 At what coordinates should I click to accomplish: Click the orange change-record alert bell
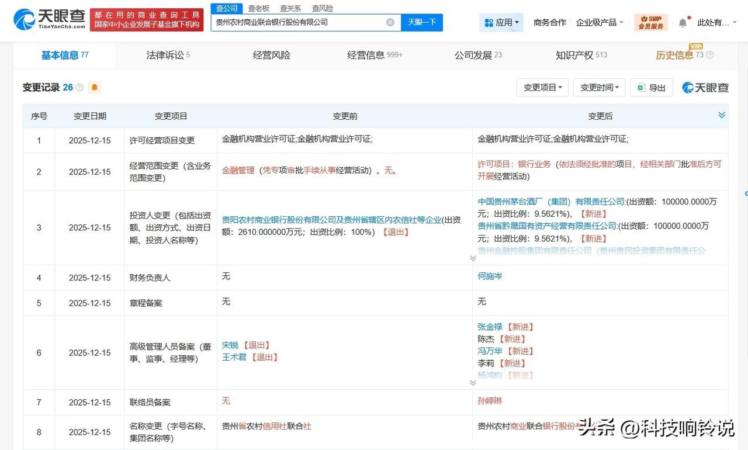pos(94,88)
